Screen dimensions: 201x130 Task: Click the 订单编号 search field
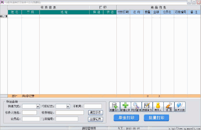coord(67,119)
